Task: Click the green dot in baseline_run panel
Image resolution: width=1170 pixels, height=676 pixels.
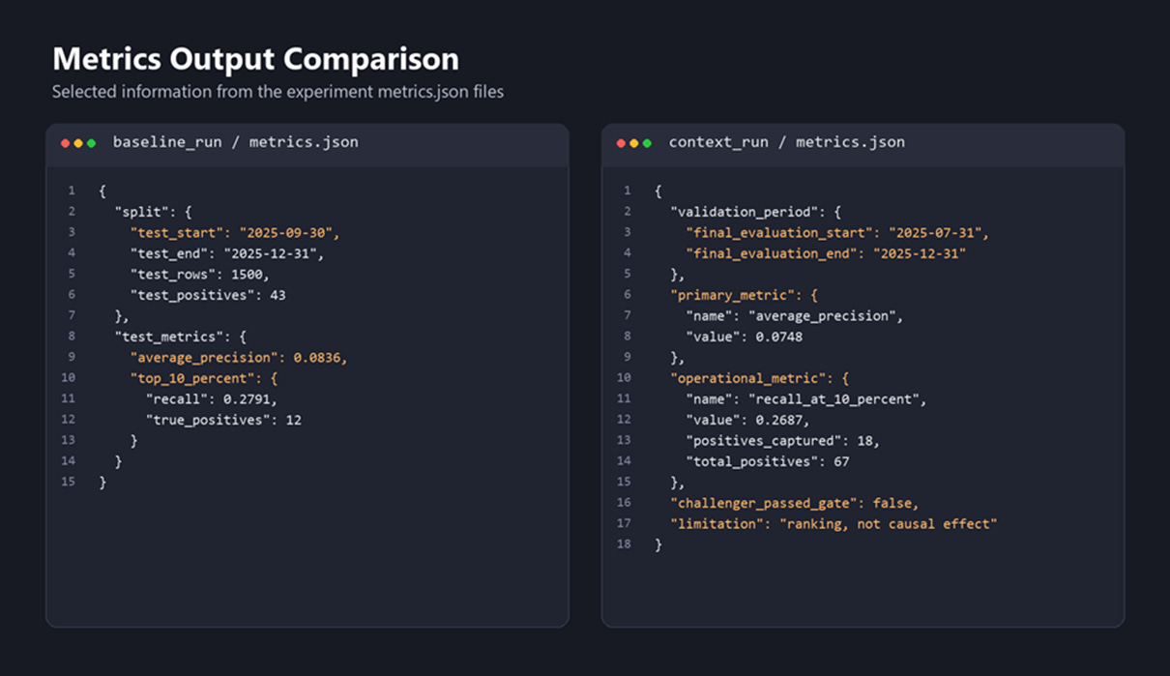Action: (91, 143)
